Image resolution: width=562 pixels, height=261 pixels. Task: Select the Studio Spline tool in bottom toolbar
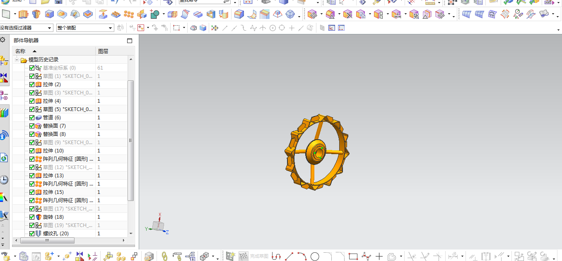(366, 256)
